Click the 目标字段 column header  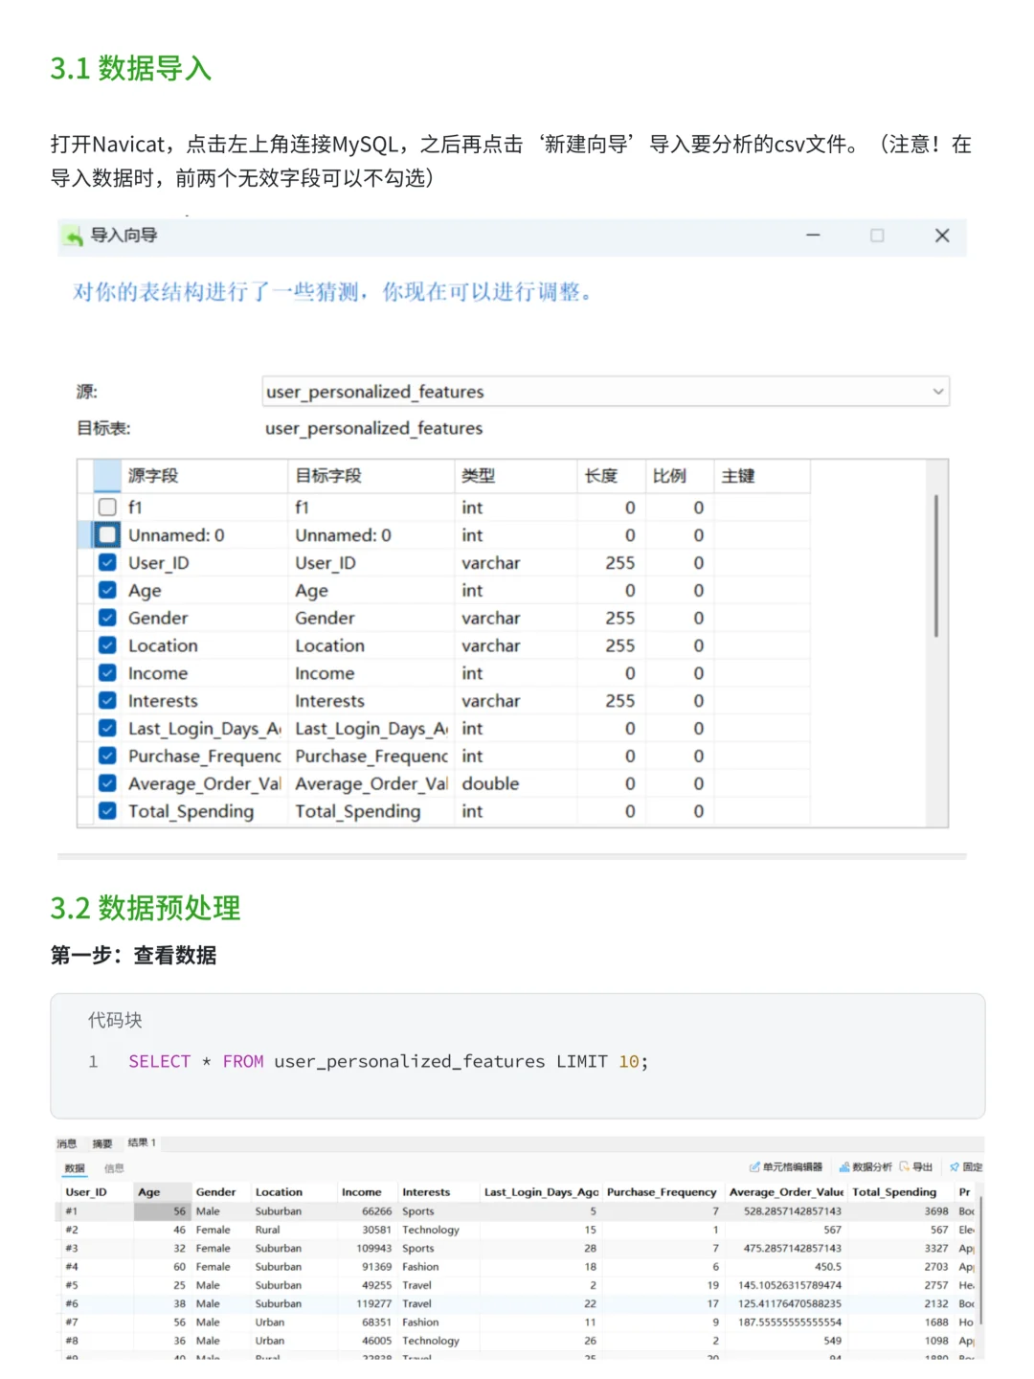[x=371, y=476]
